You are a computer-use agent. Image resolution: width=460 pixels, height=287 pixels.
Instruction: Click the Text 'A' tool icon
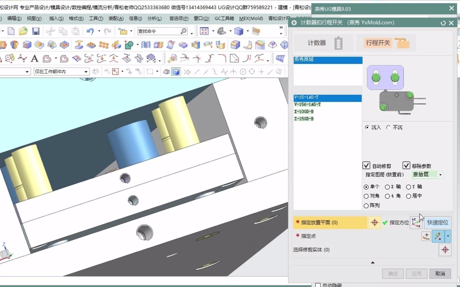coord(34,58)
